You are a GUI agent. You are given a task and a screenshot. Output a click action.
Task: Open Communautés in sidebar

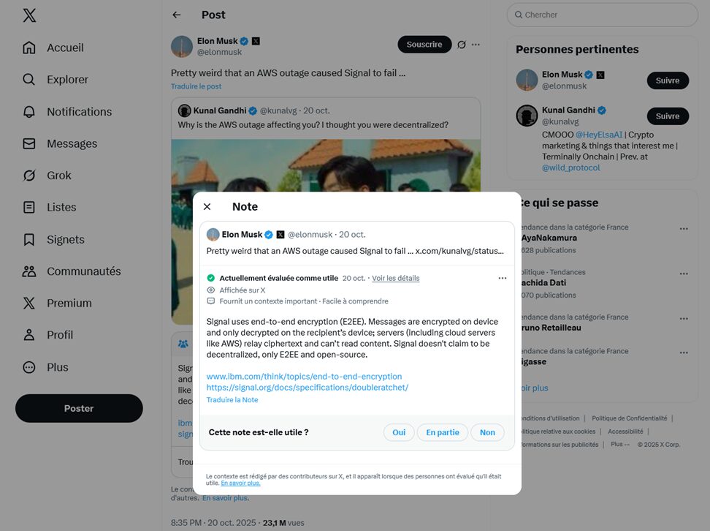coord(29,271)
